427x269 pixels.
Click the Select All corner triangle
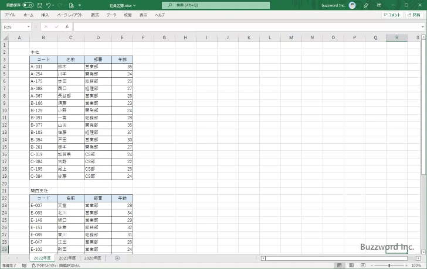point(4,38)
